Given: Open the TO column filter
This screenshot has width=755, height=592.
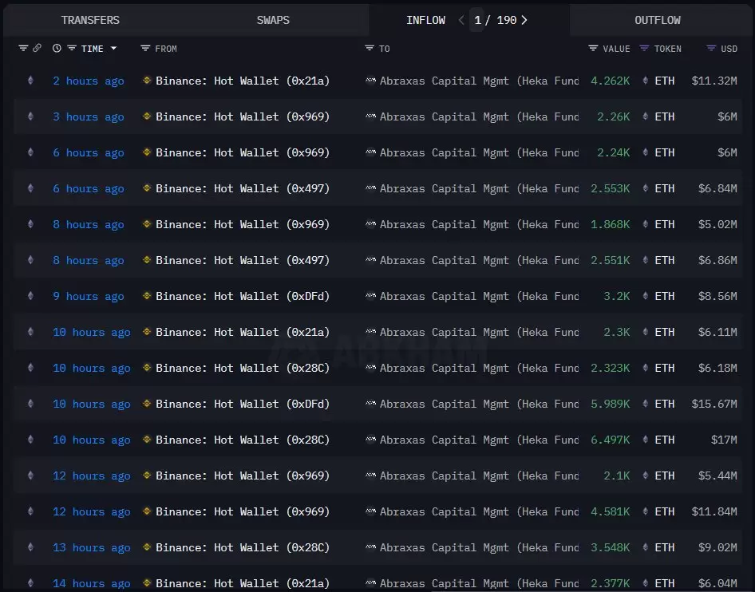Looking at the screenshot, I should coord(370,48).
